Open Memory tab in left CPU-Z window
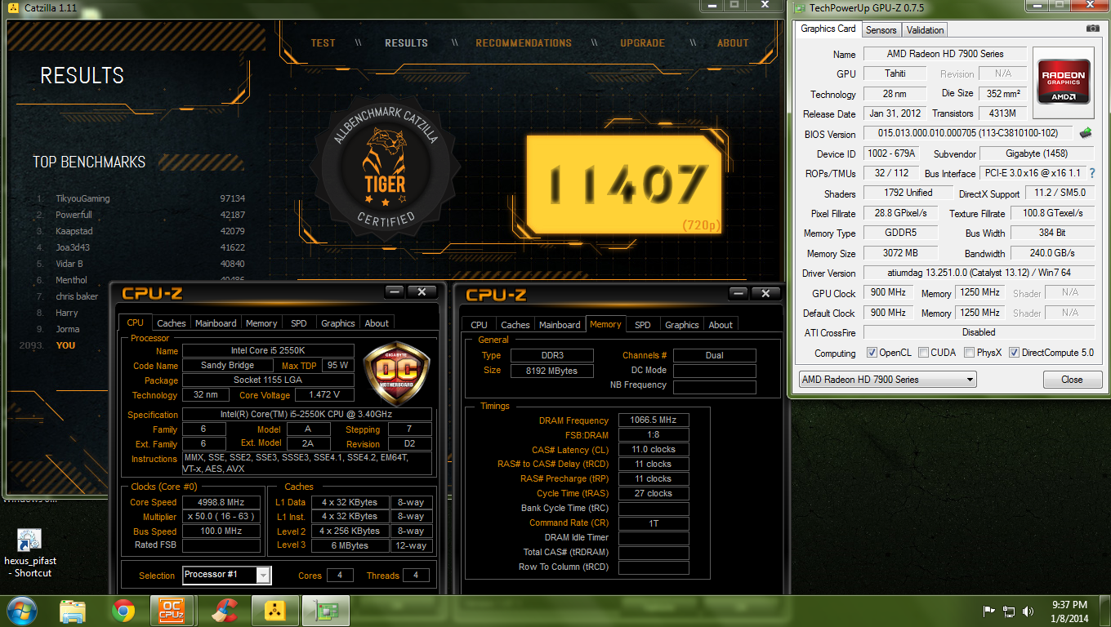 point(261,323)
